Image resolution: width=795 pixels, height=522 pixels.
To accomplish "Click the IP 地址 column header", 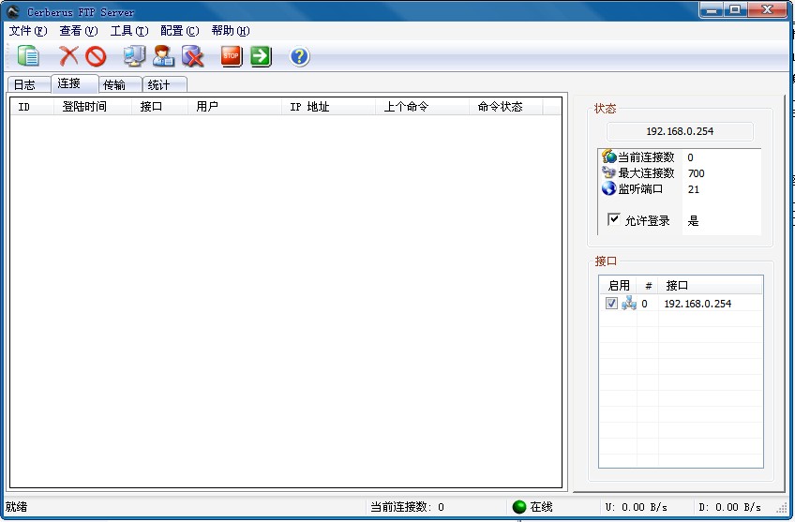I will (x=309, y=107).
